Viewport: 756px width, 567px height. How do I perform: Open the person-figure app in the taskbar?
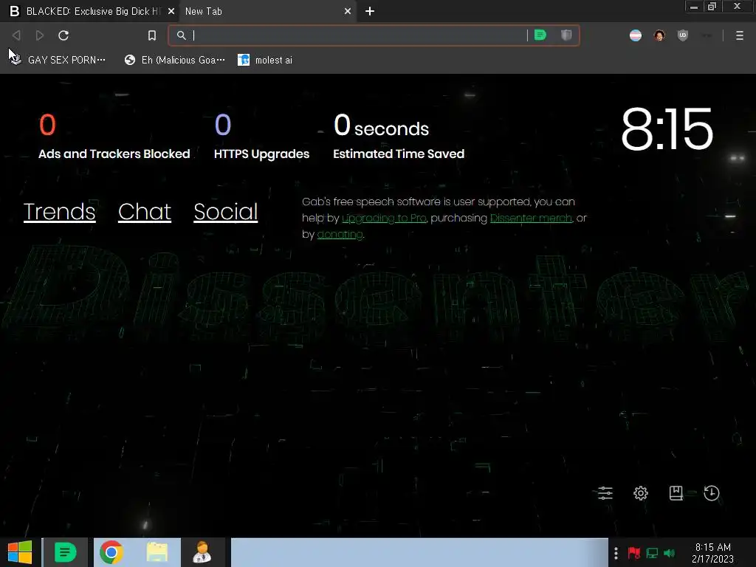tap(202, 552)
